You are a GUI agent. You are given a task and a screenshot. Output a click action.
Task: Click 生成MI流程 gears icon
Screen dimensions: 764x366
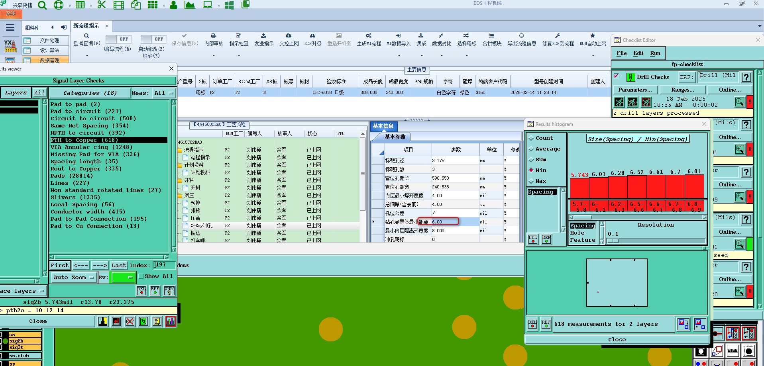(369, 36)
